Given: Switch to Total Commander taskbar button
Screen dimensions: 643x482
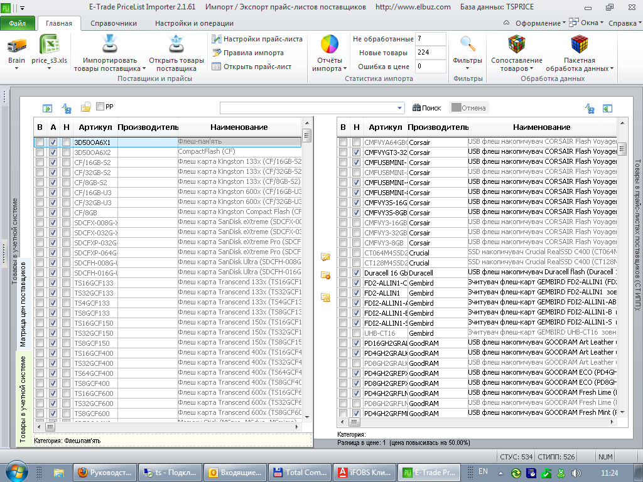Looking at the screenshot, I should 298,473.
